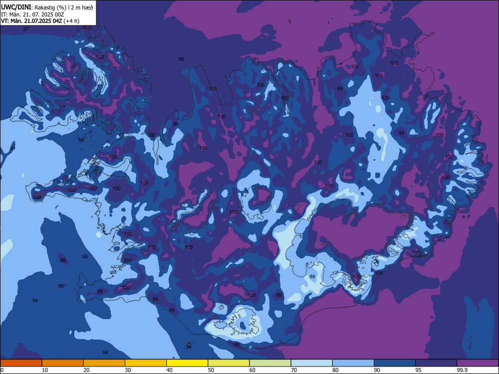Select the bright yellow 40–50 legend swatch

click(187, 363)
